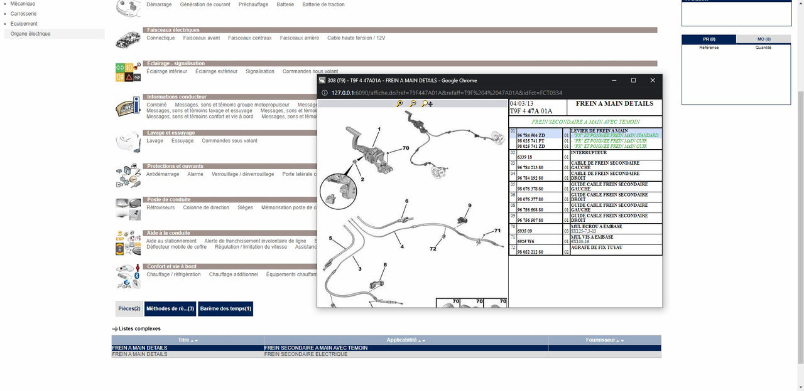The height and width of the screenshot is (391, 804).
Task: Select the FREIN SECONDAIRE ELECTRIQUE row
Action: [x=386, y=355]
